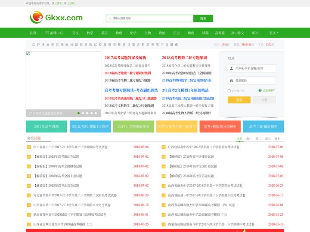This screenshot has width=310, height=232.
Task: Switch to the 全部 filter tab
Action: [239, 139]
